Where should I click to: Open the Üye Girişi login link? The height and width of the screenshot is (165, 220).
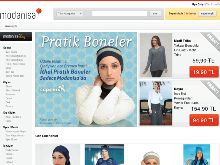[198, 5]
